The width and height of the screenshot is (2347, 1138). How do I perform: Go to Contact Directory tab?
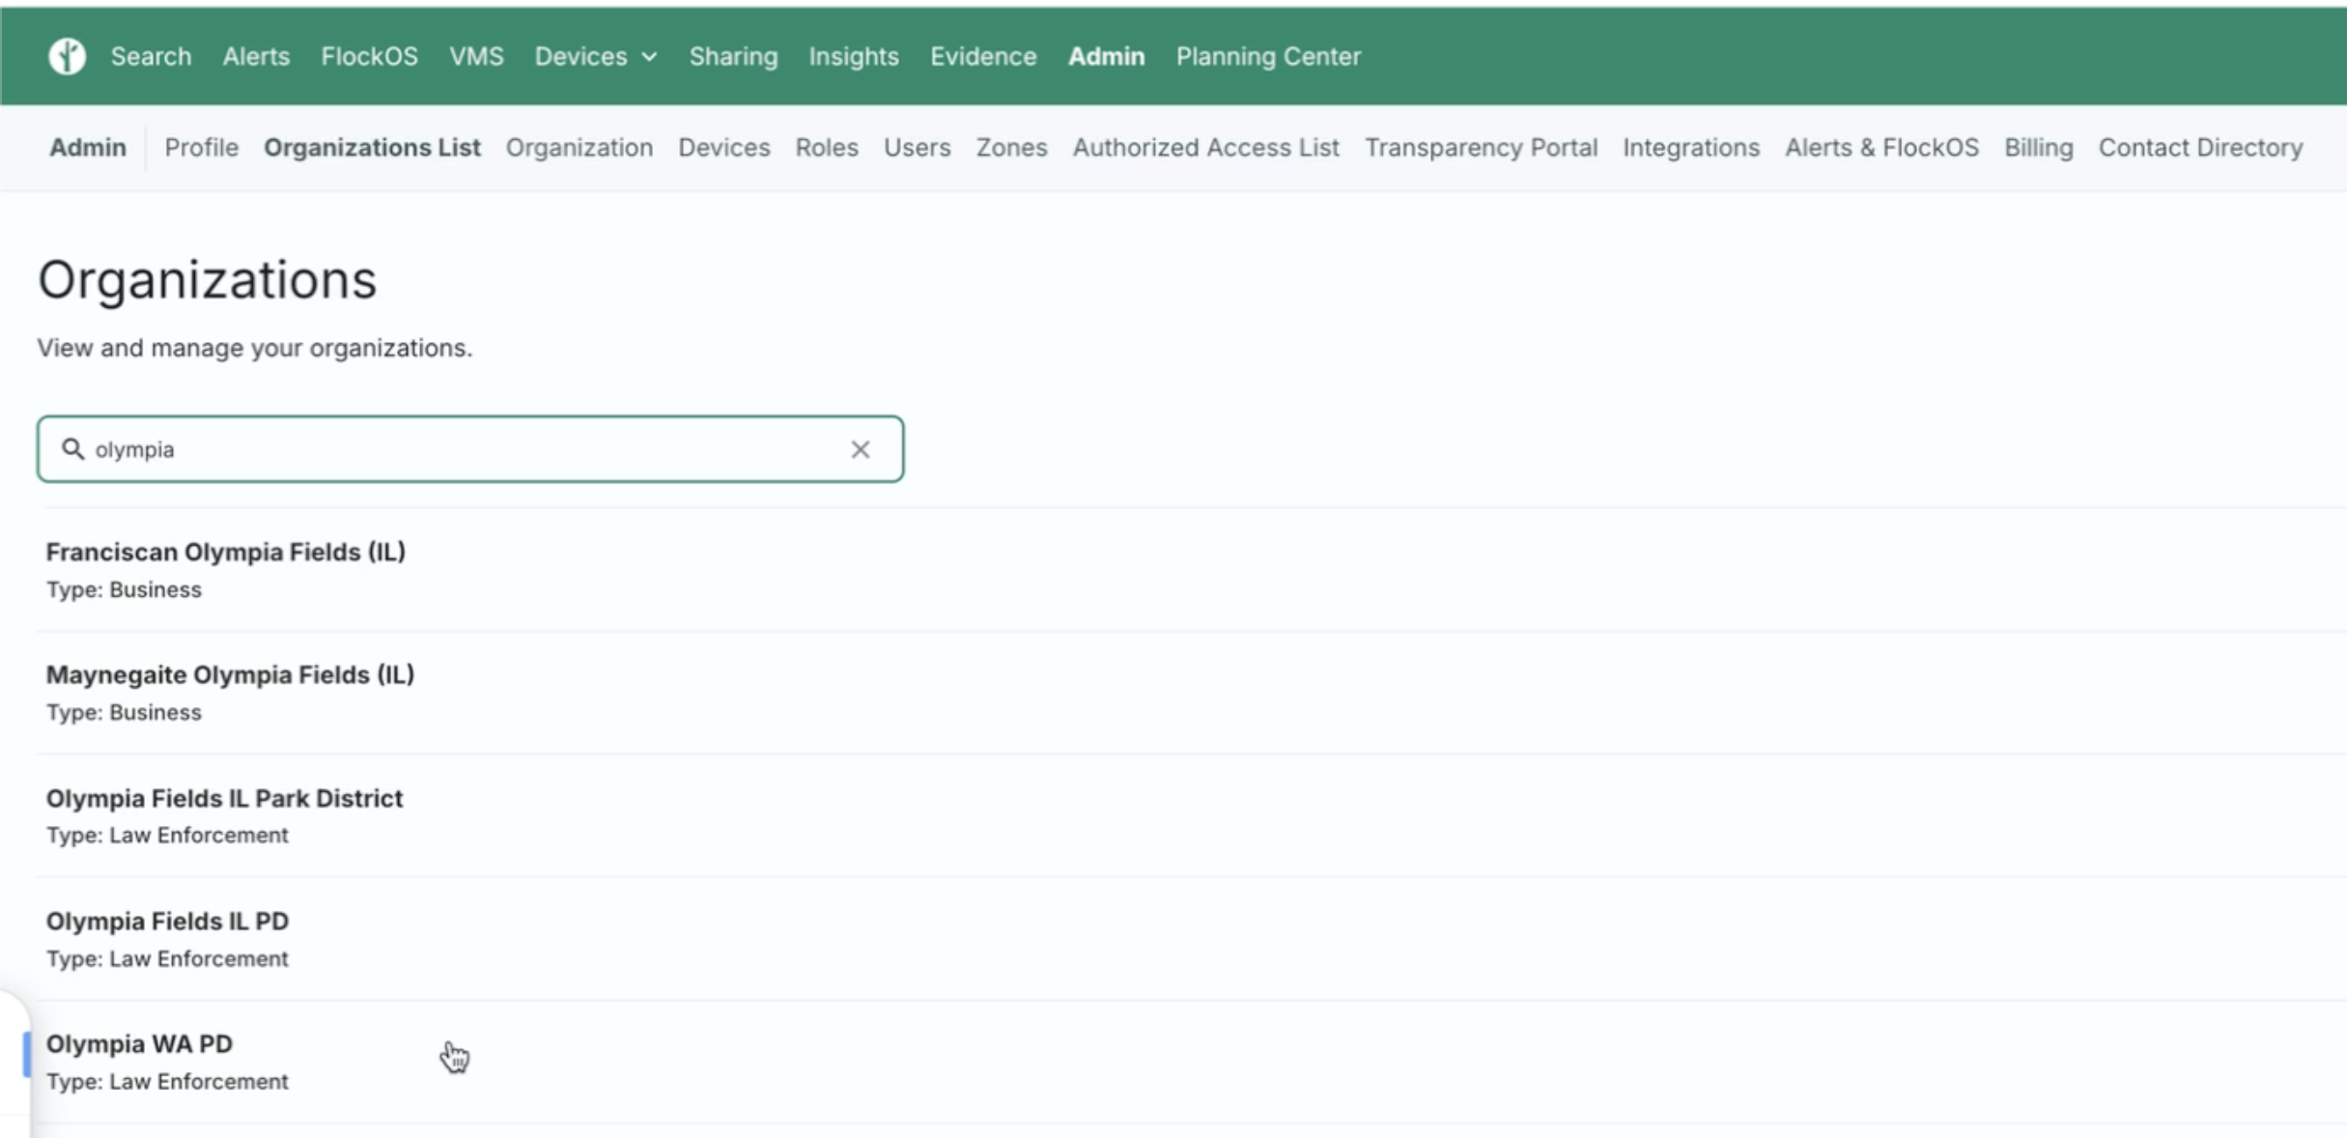[2200, 147]
